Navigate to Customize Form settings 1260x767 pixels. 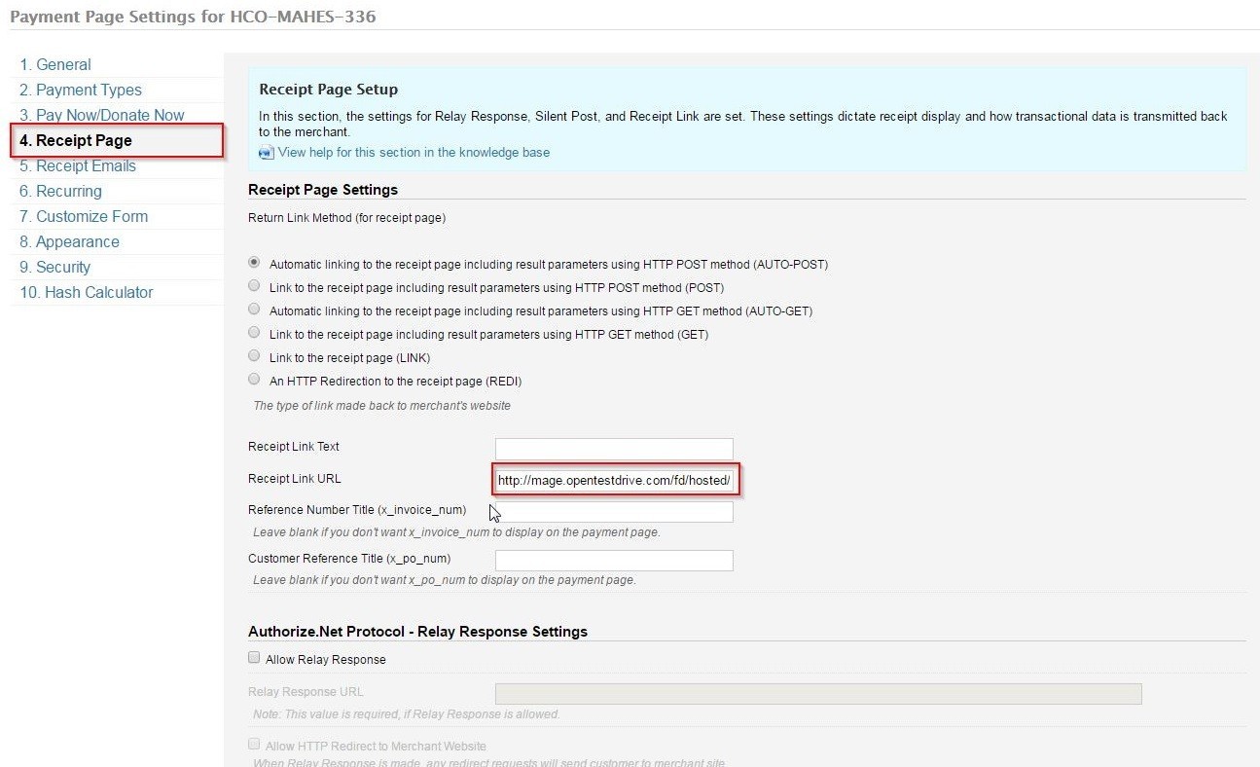click(83, 216)
